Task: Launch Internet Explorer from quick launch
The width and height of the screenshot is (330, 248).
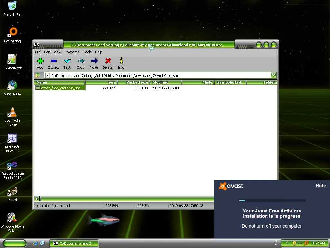Action: point(35,243)
